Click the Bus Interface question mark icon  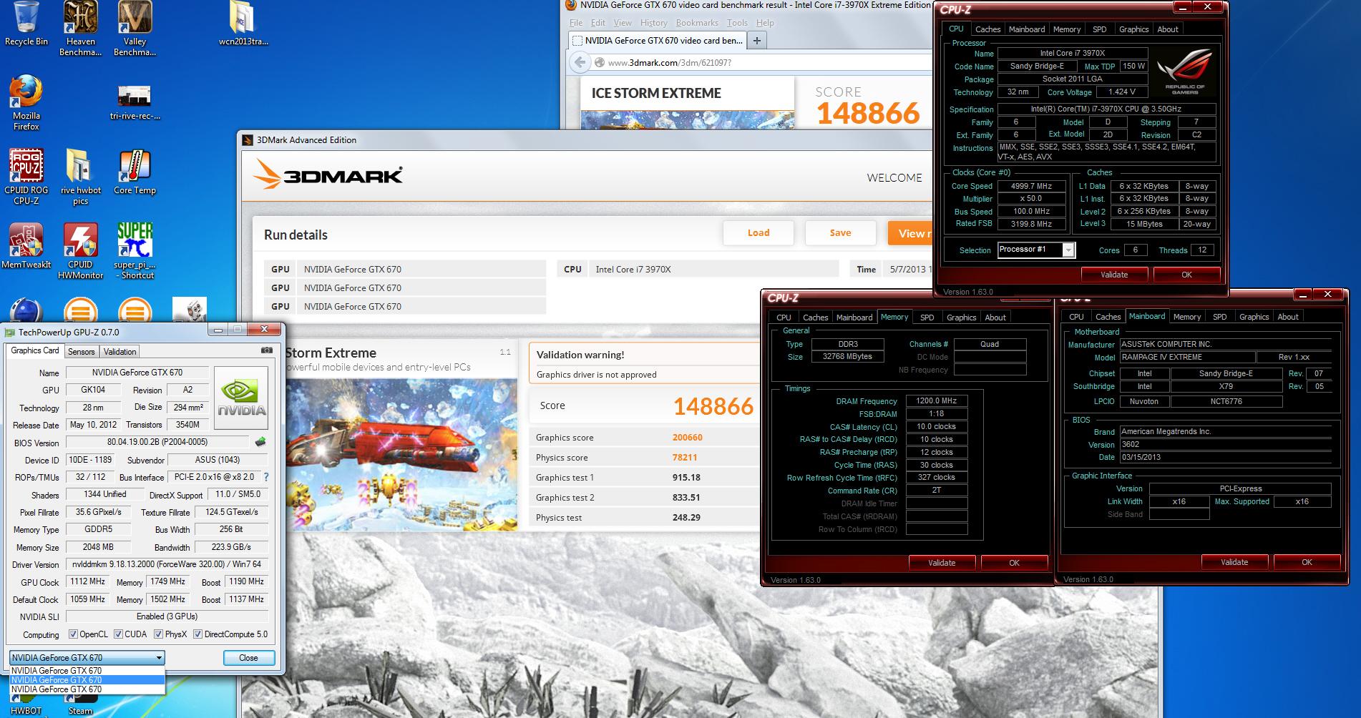click(x=266, y=477)
